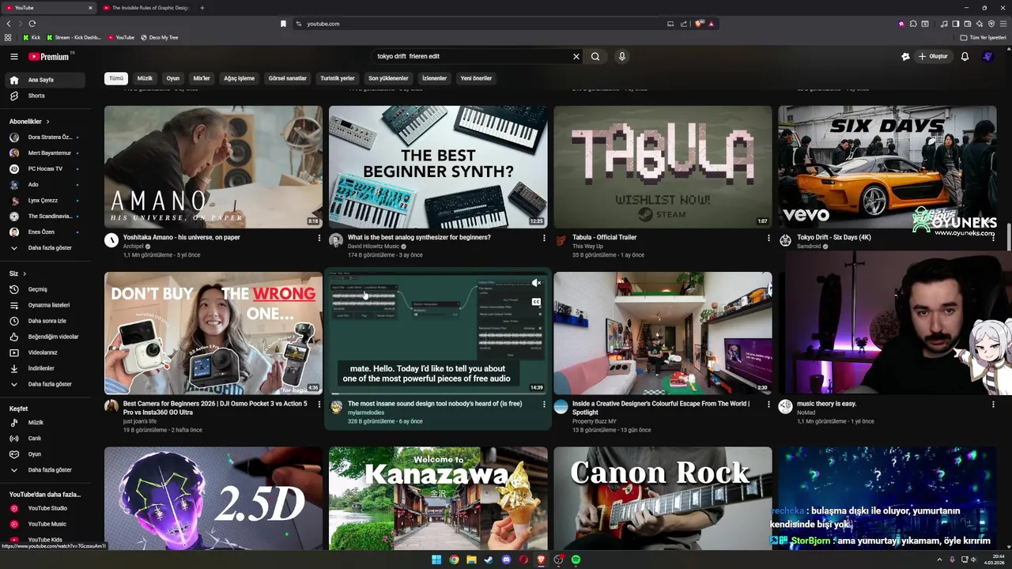Select the Görsel sanatlar filter chip
The image size is (1012, 569).
(x=287, y=78)
